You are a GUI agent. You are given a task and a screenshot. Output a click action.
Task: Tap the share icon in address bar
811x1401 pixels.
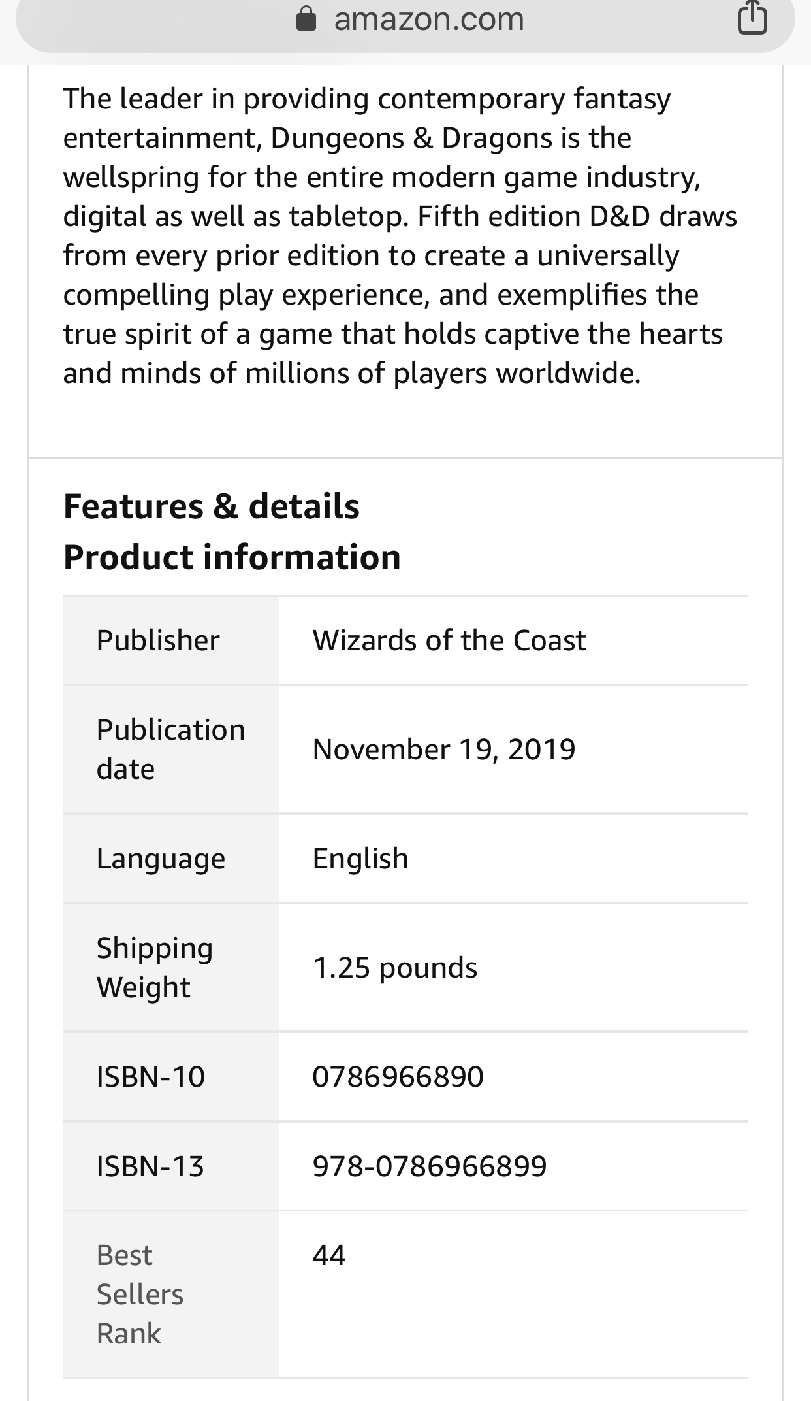[x=752, y=18]
